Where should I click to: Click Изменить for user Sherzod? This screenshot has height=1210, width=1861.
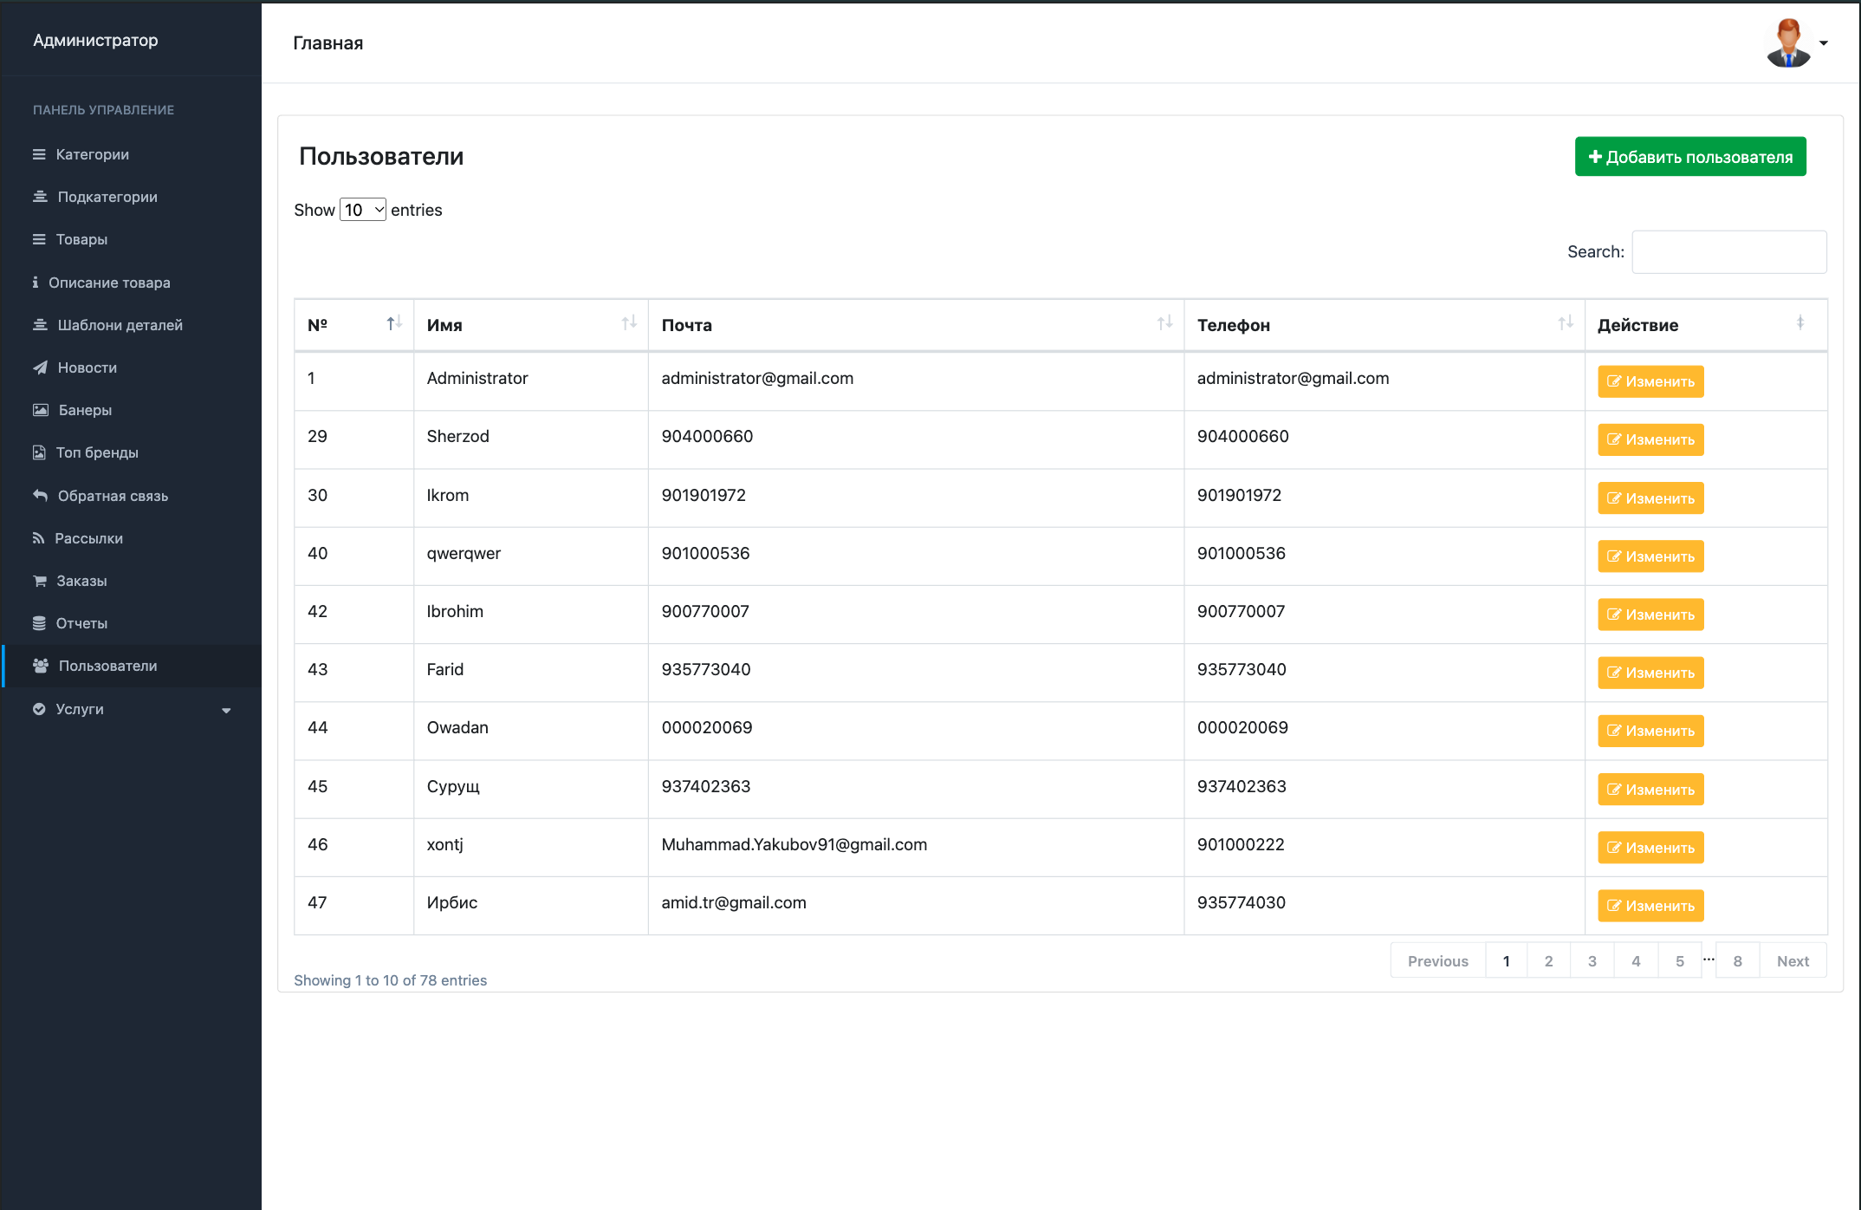[x=1650, y=439]
